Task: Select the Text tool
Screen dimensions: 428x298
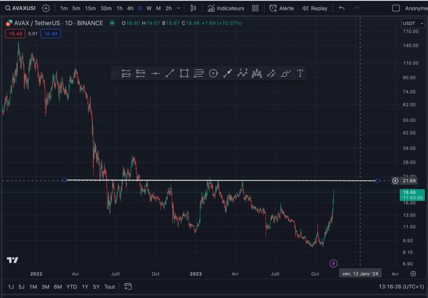Action: 300,73
